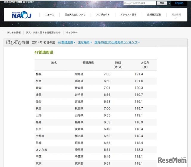Viewport: 191px width, 167px height.
Task: Open the 国内の初日の出時刻のランキング dropdown
Action: click(117, 42)
